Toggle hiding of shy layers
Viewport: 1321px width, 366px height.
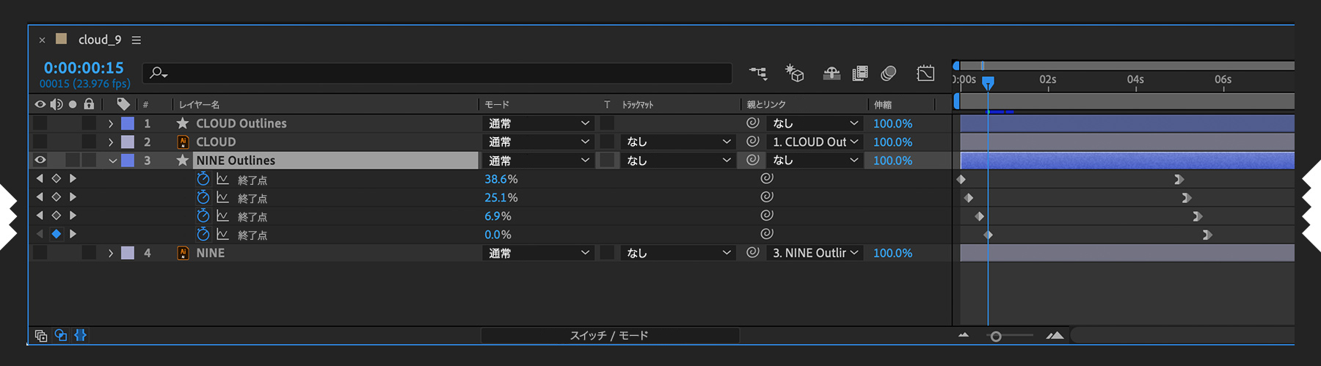pyautogui.click(x=831, y=73)
